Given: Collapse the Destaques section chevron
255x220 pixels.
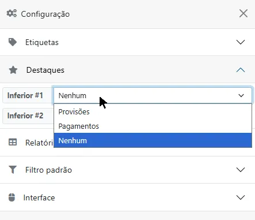Looking at the screenshot, I should [241, 70].
